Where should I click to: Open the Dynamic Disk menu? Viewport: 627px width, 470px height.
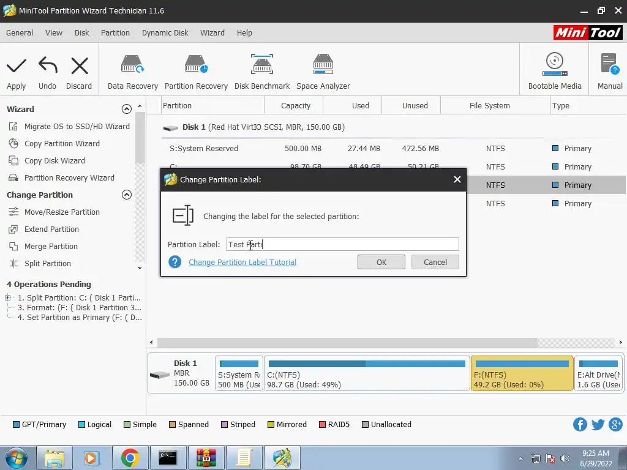tap(165, 33)
